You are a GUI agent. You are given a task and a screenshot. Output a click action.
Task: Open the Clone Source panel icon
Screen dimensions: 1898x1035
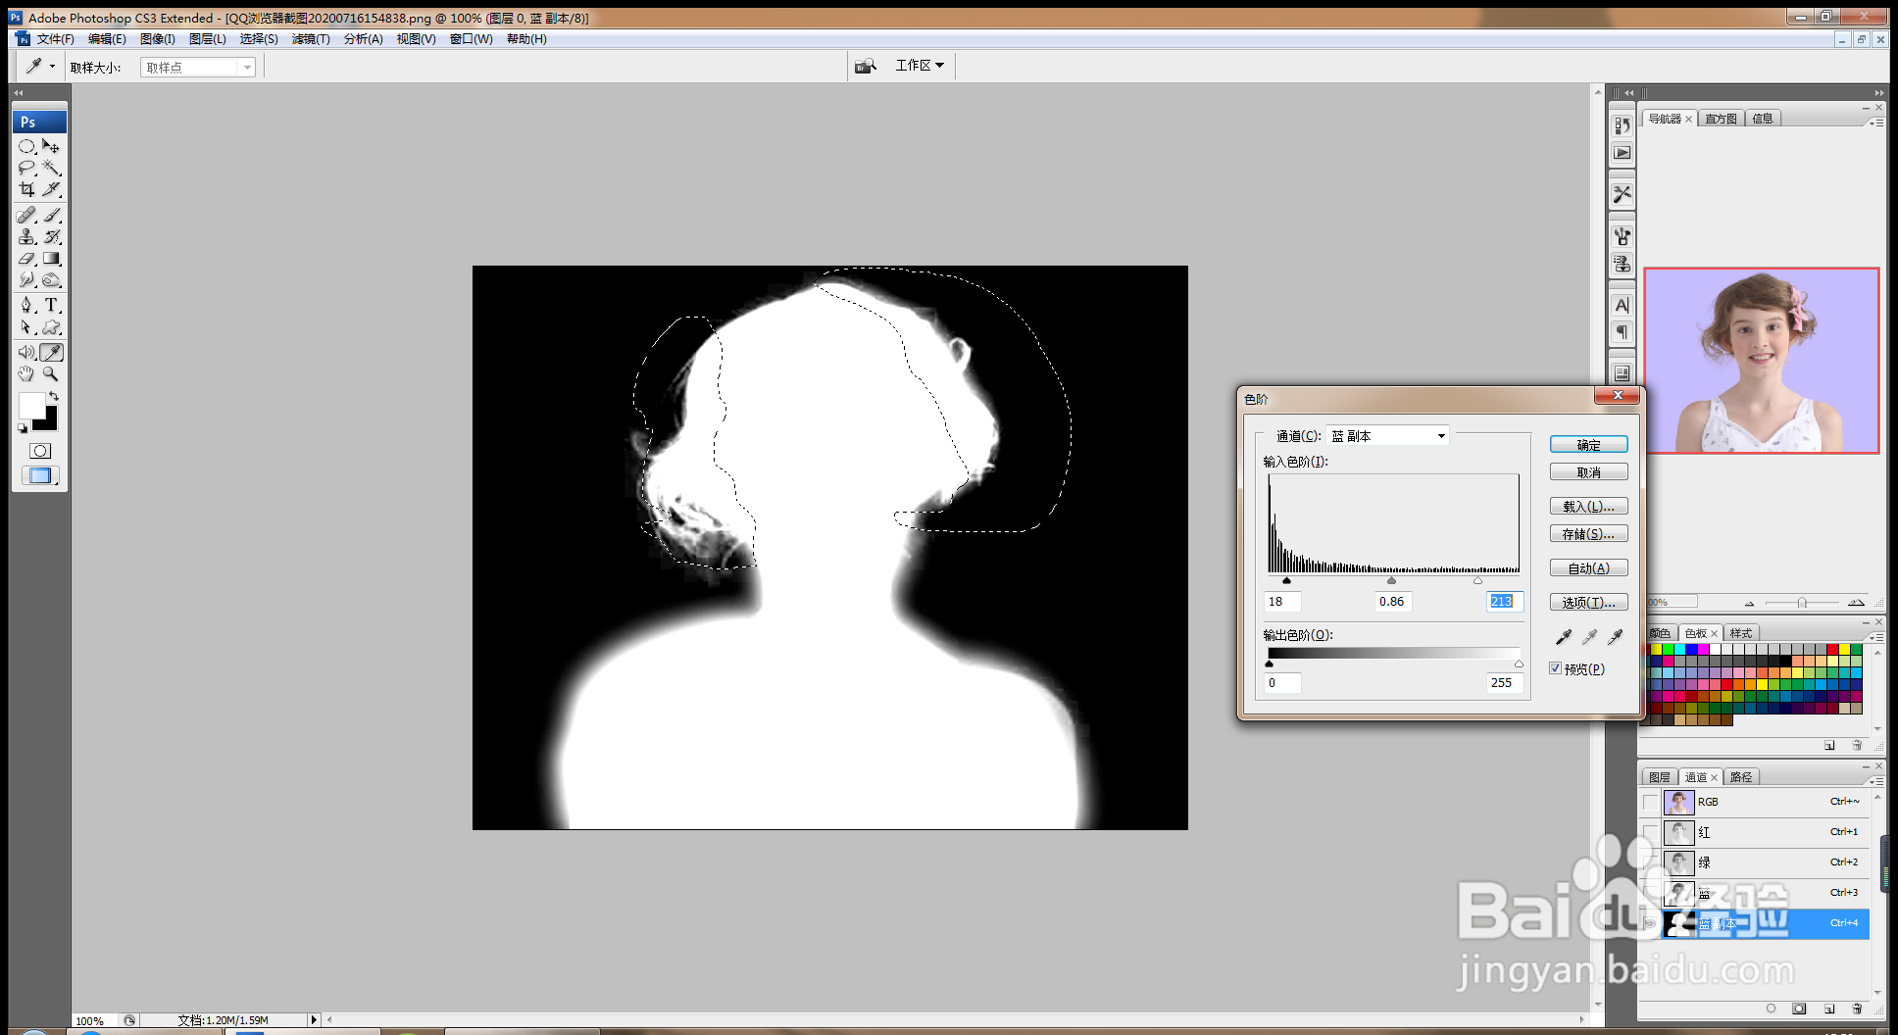tap(1623, 264)
